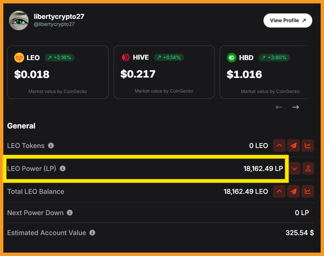Show info tooltip for Next Power Down
The height and width of the screenshot is (256, 324).
(70, 213)
